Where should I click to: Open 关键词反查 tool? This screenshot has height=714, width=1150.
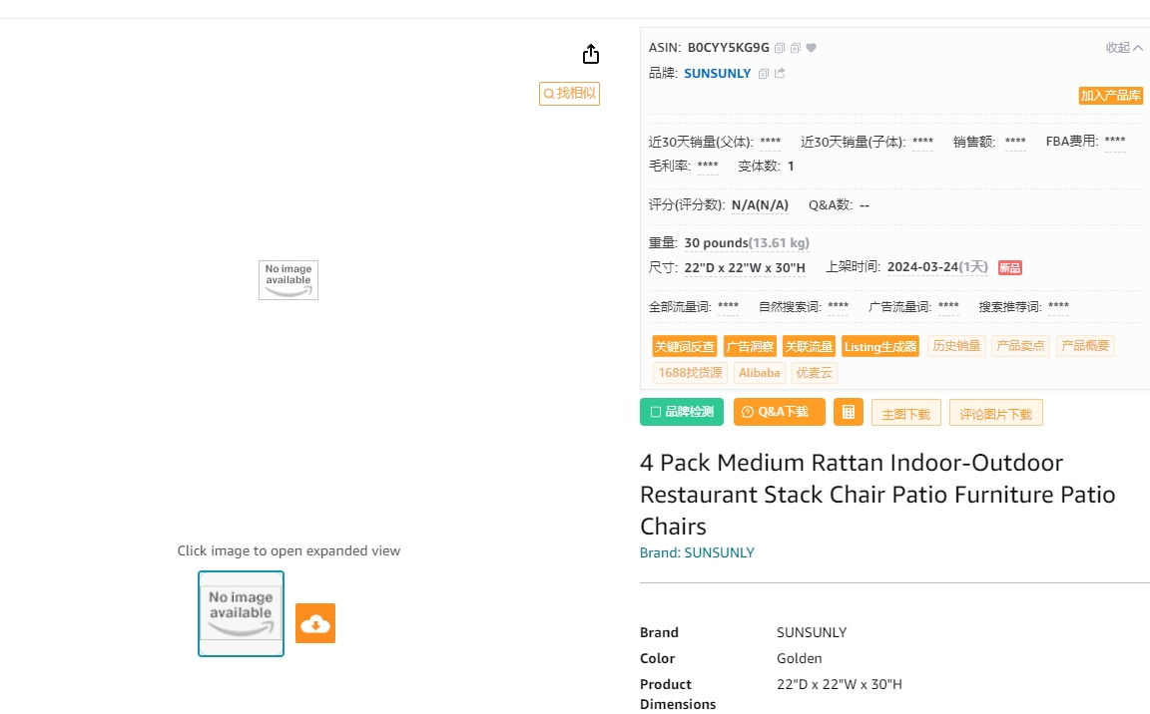684,346
